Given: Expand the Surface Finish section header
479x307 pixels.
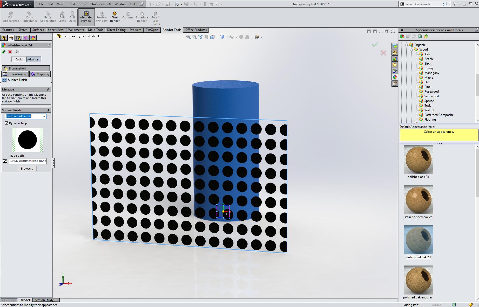Looking at the screenshot, I should click(48, 110).
